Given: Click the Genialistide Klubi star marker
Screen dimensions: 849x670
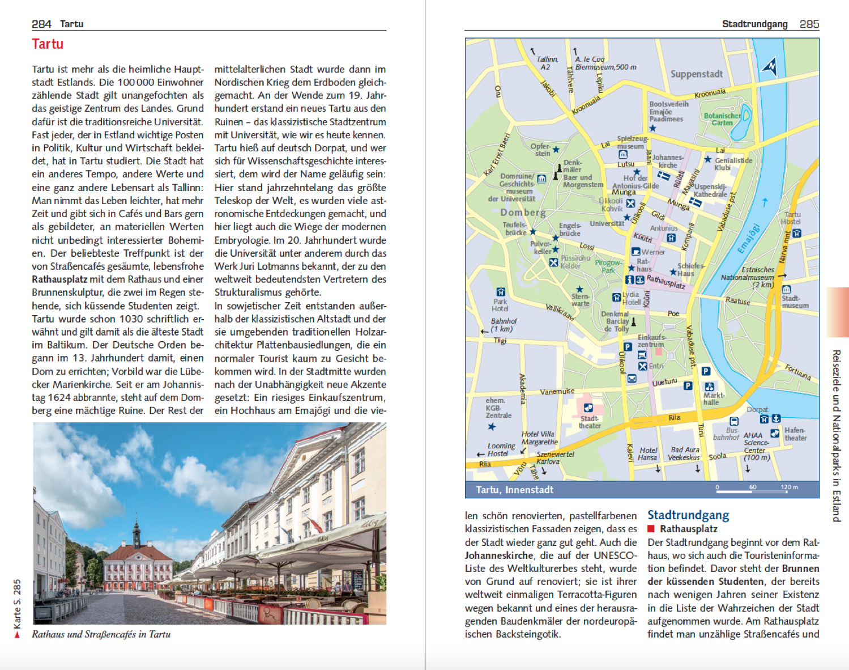Looking at the screenshot, I should (x=707, y=159).
